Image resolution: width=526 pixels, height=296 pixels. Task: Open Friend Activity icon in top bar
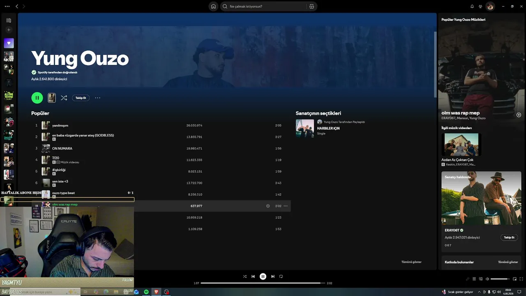click(480, 6)
